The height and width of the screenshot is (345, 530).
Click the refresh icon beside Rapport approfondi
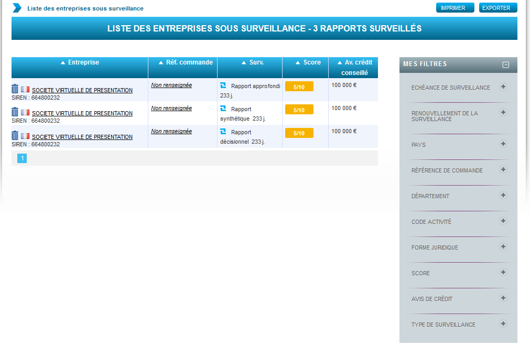pyautogui.click(x=223, y=85)
